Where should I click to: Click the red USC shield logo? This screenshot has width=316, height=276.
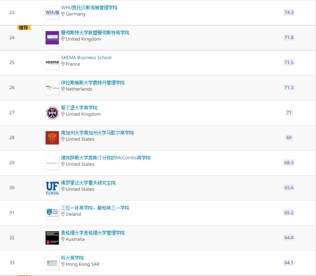52,138
